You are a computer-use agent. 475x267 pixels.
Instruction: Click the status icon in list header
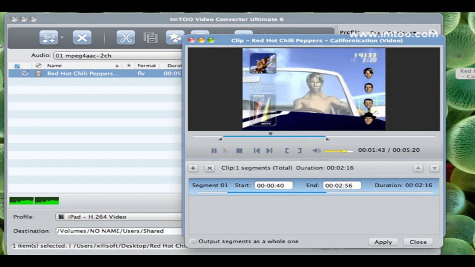[38, 66]
